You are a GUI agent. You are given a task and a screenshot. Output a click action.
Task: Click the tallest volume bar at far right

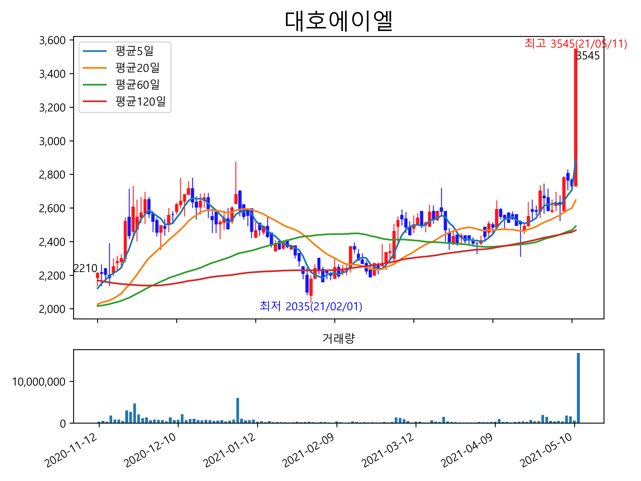pos(578,388)
